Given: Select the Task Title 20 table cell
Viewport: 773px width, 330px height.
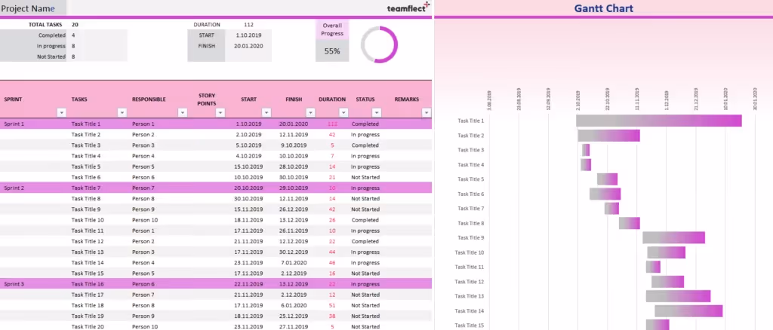Looking at the screenshot, I should (x=88, y=326).
